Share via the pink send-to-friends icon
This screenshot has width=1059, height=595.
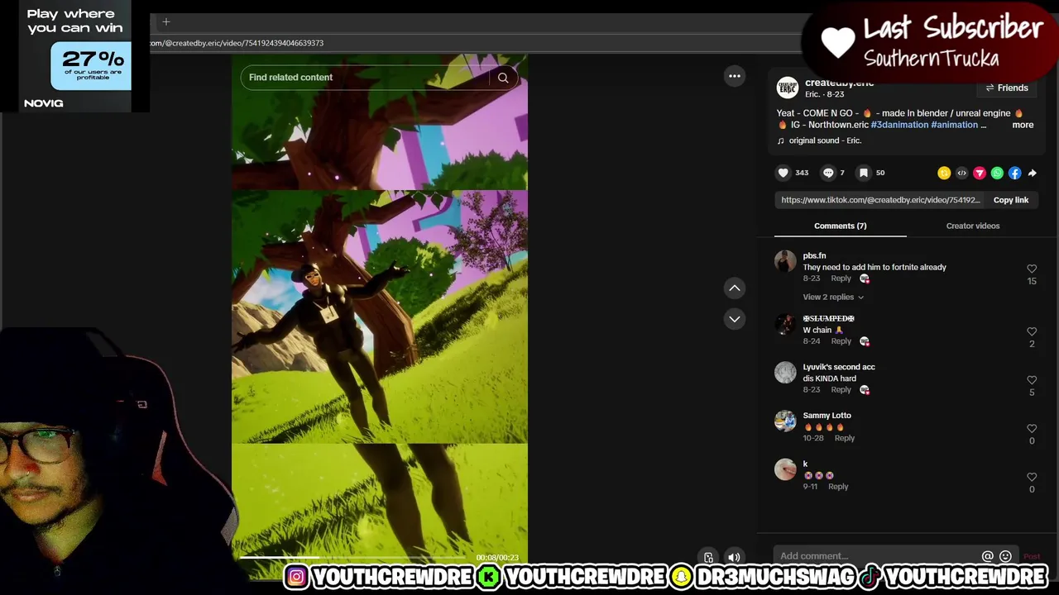980,173
